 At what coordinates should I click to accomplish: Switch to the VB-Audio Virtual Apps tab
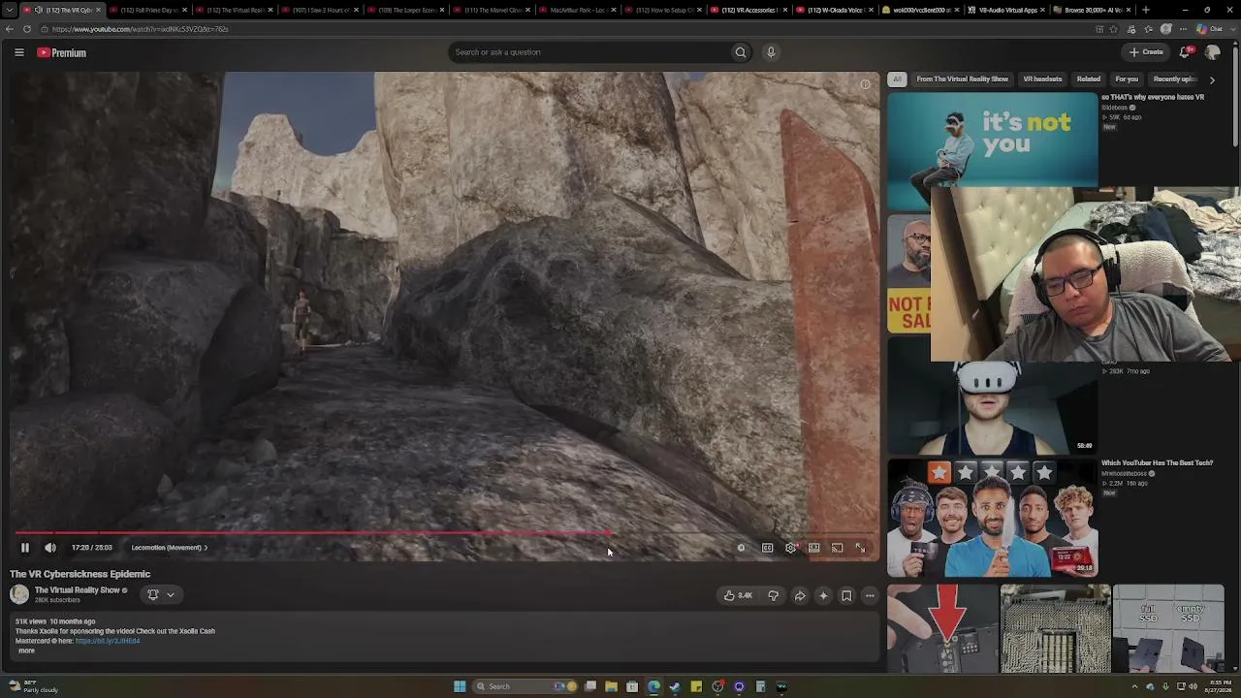point(1006,10)
